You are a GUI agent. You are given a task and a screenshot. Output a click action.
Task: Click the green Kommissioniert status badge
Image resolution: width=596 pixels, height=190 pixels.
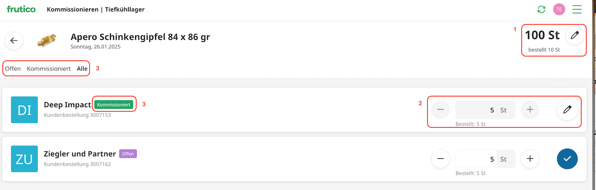click(114, 105)
